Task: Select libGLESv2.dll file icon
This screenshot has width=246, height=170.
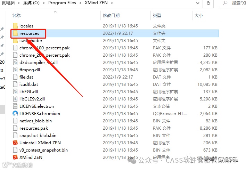Action: [15, 99]
